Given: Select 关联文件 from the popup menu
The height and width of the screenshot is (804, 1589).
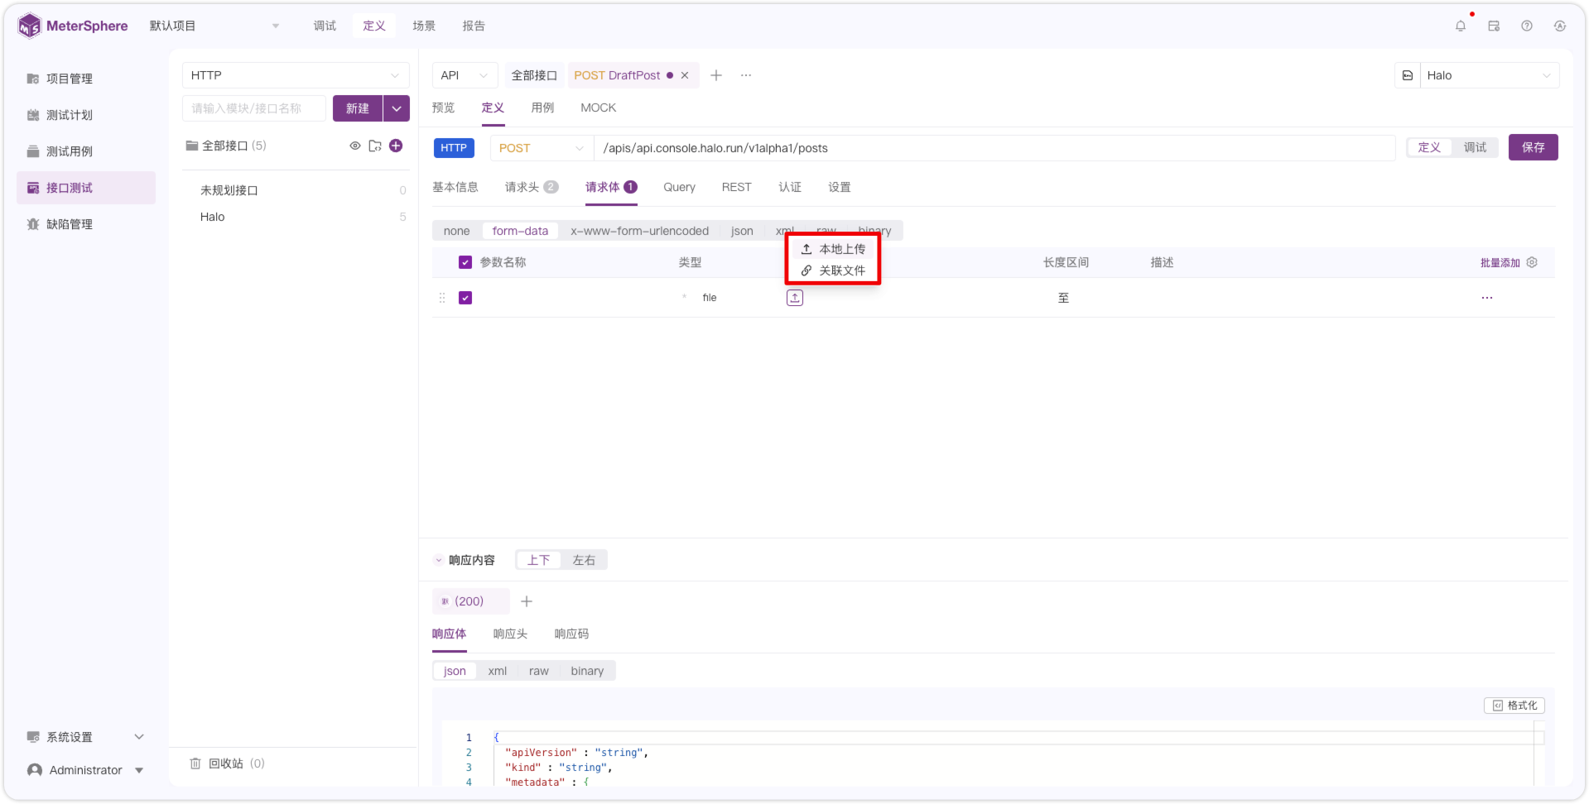Looking at the screenshot, I should (833, 270).
